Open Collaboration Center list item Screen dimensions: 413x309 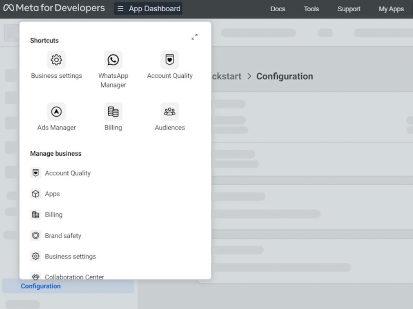[74, 276]
